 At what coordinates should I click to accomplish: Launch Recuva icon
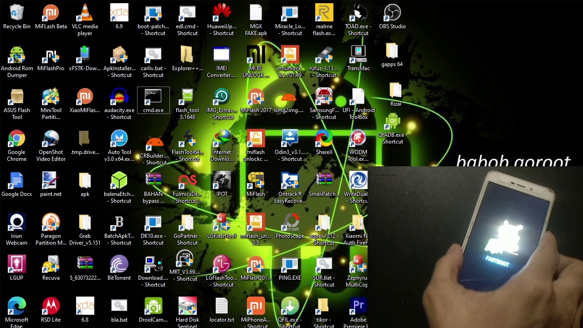(51, 265)
